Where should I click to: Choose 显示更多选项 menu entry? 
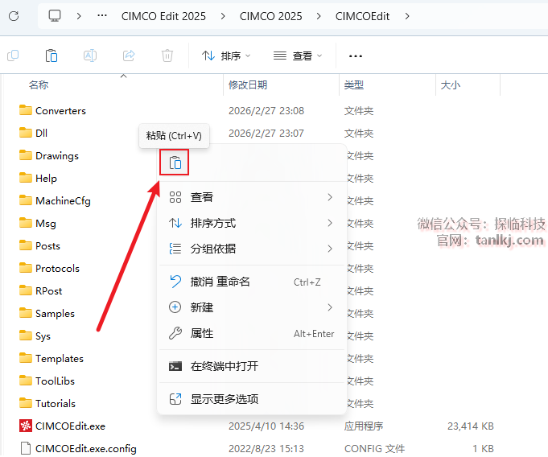(251, 399)
